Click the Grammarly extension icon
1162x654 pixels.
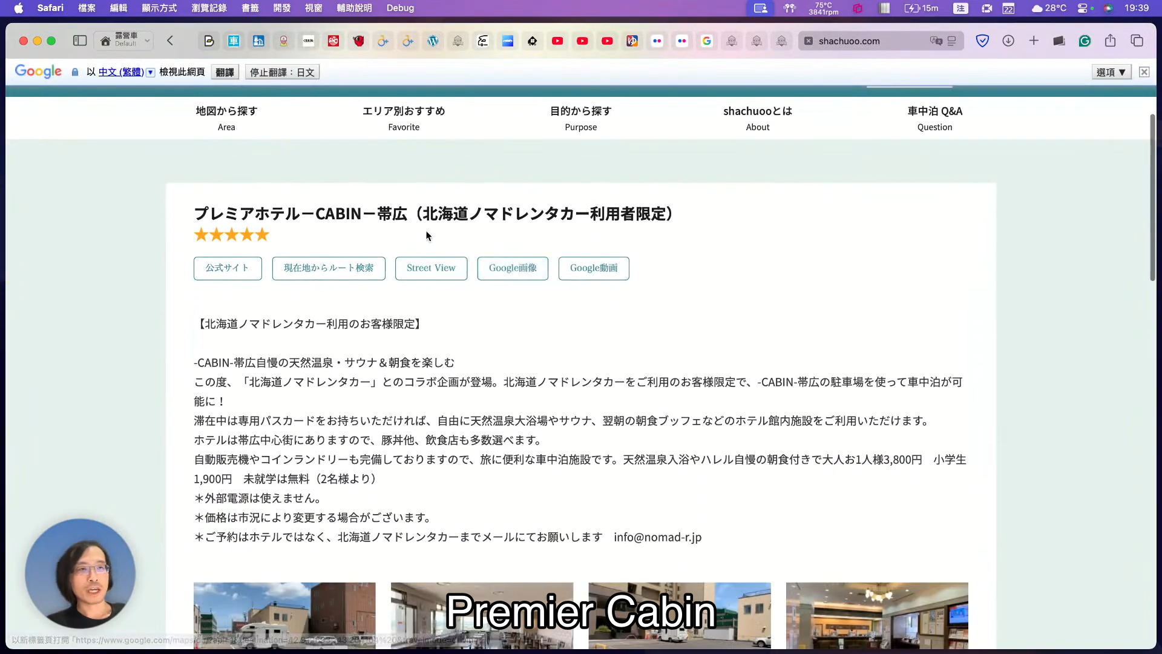(x=1085, y=41)
